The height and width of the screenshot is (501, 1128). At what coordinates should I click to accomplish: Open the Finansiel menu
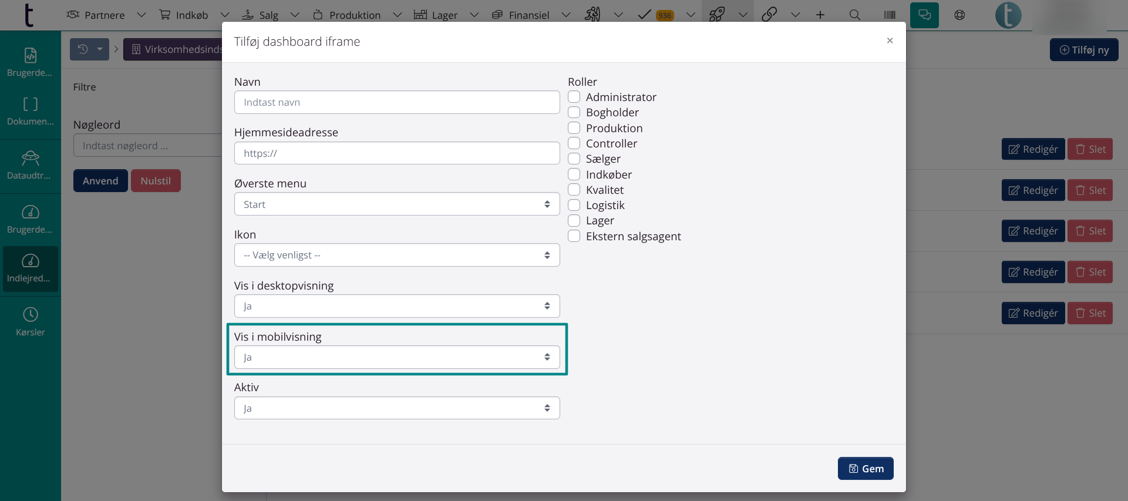pos(528,15)
